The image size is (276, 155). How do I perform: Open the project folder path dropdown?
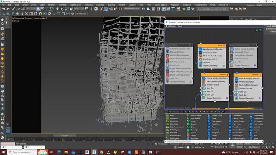point(213,9)
